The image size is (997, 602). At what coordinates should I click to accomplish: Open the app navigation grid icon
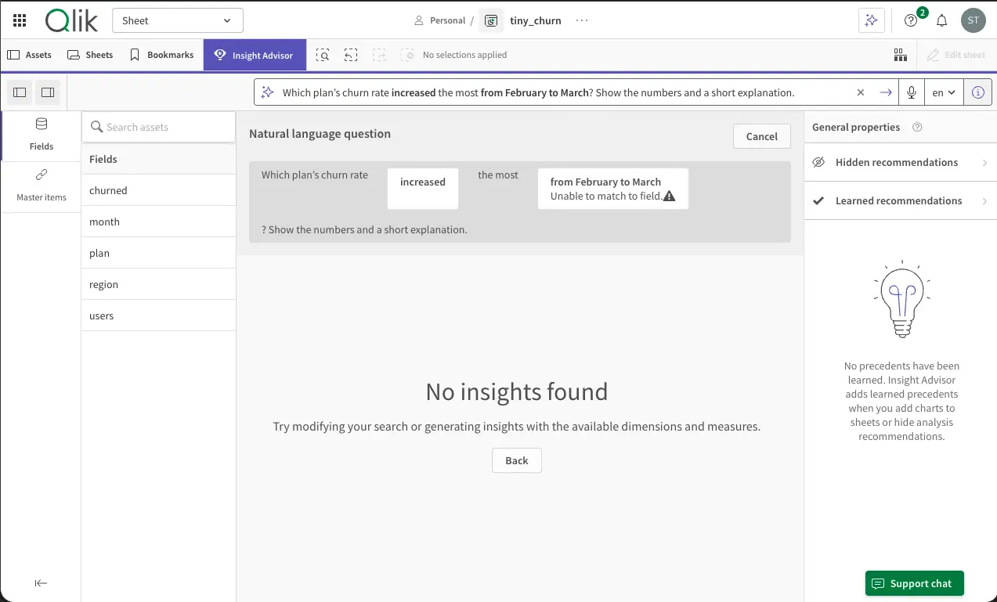click(19, 20)
